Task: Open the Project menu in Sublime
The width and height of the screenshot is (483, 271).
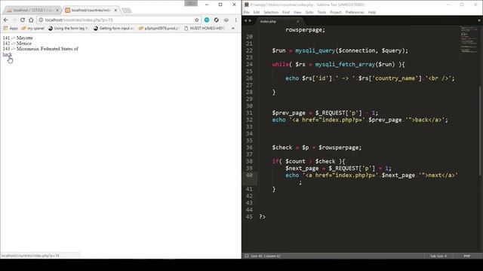Action: point(335,12)
